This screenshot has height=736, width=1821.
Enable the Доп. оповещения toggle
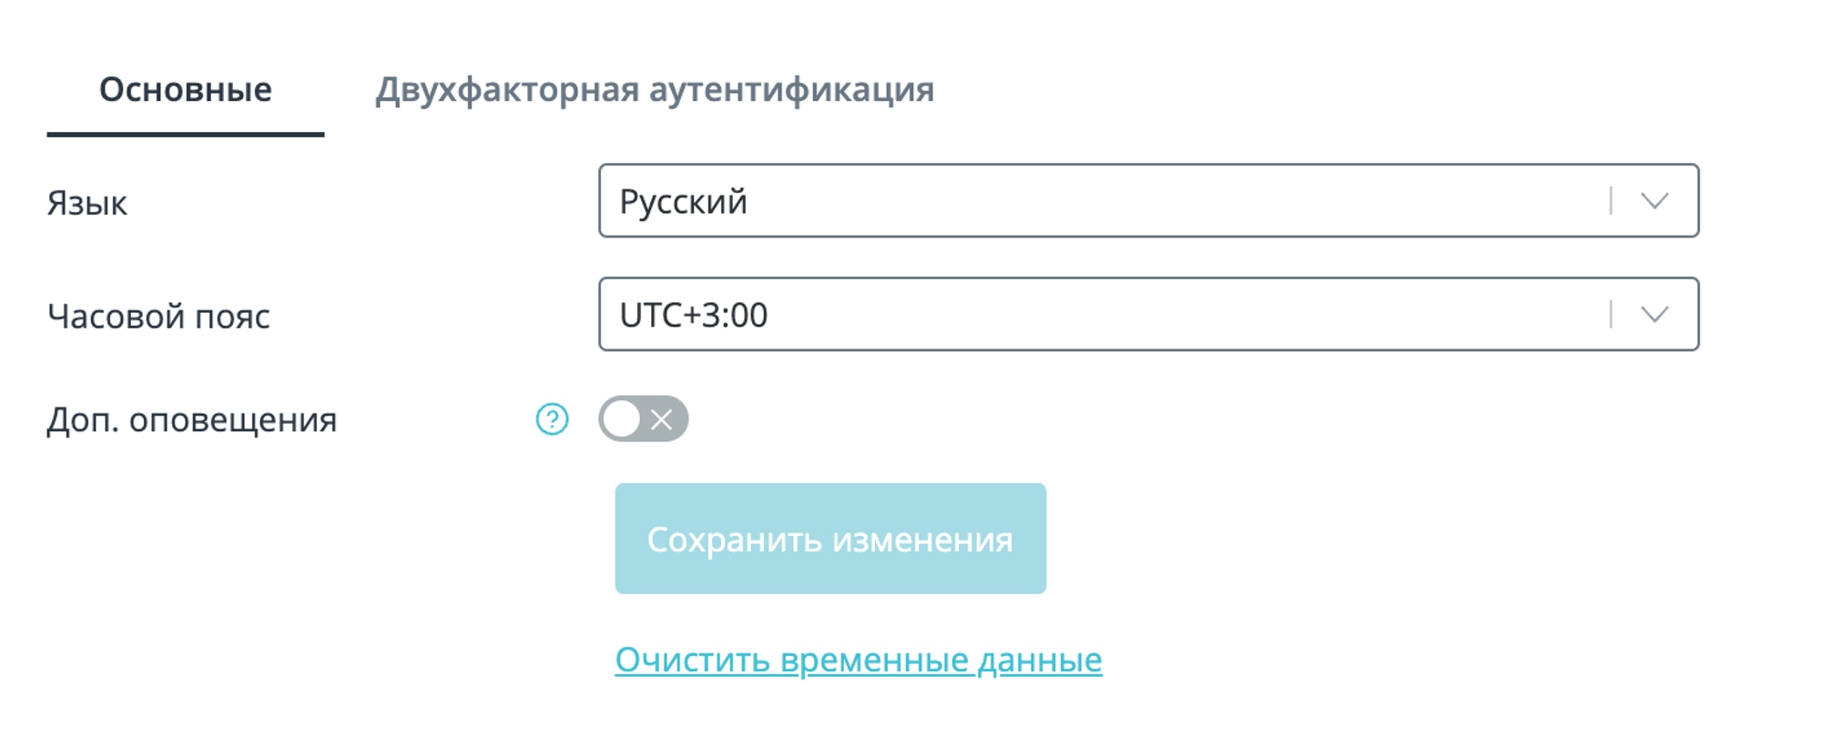[x=643, y=418]
